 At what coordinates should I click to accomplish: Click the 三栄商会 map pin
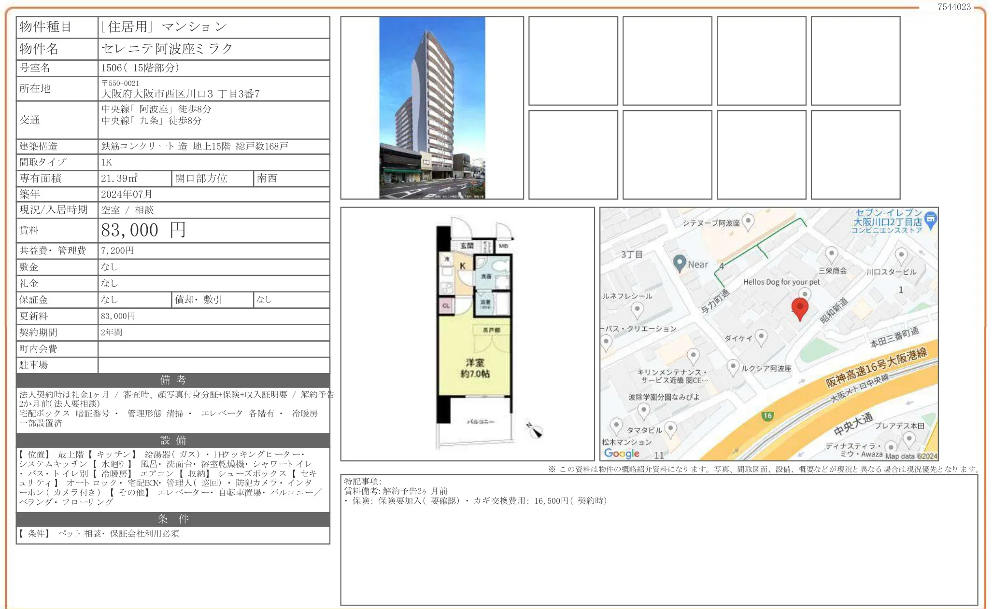(831, 254)
